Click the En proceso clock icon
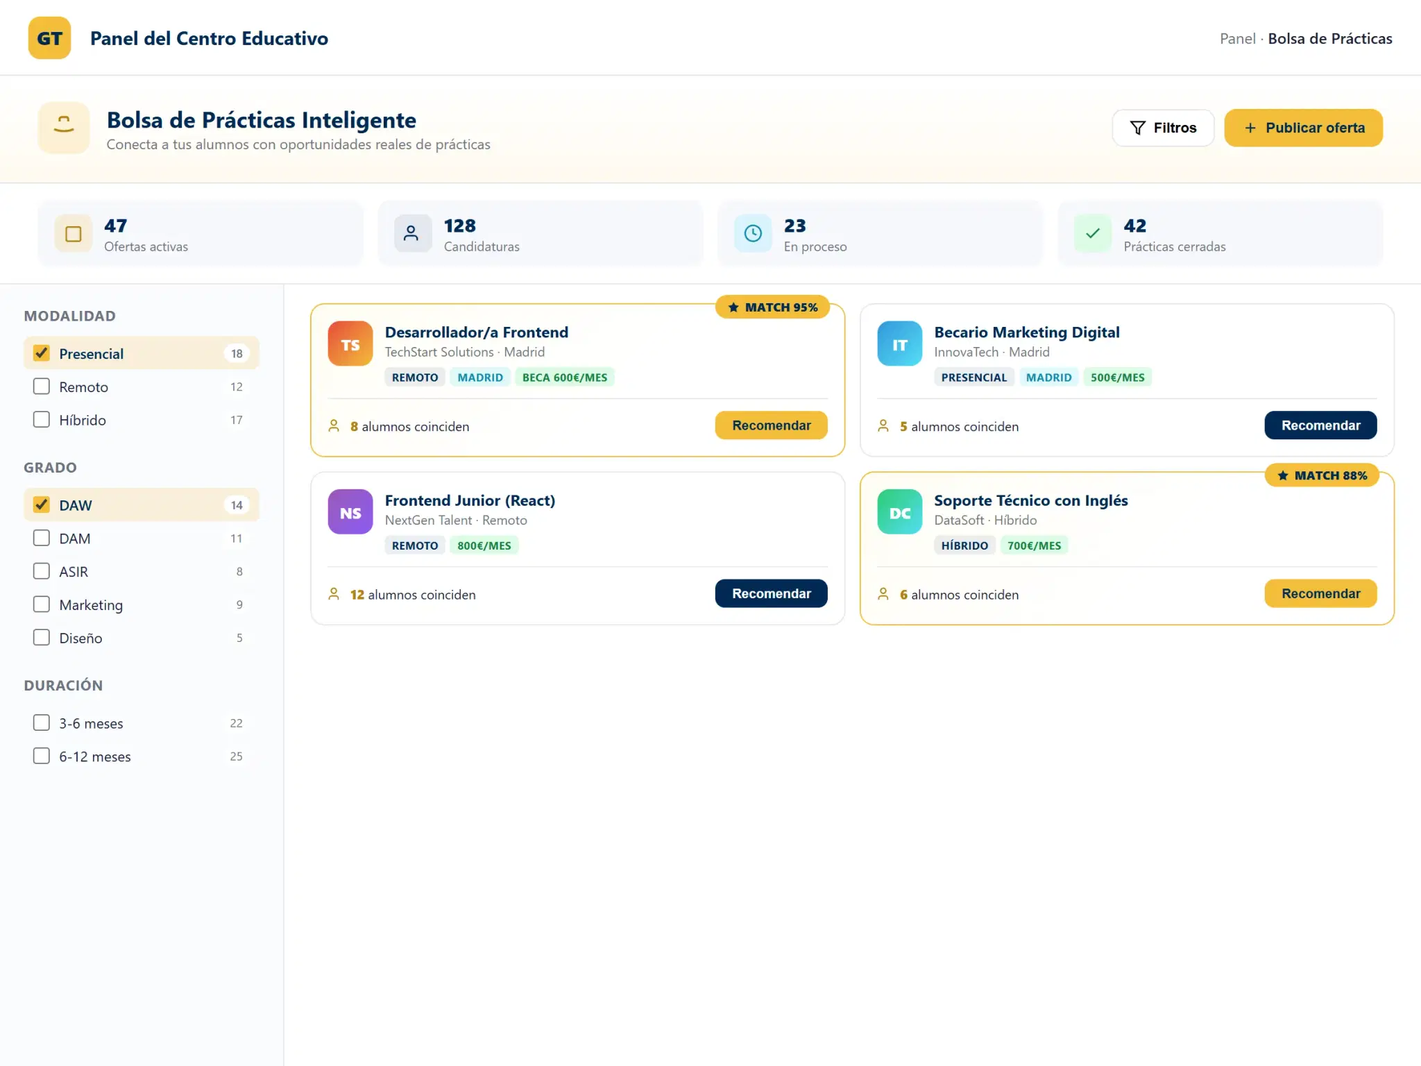 point(753,234)
